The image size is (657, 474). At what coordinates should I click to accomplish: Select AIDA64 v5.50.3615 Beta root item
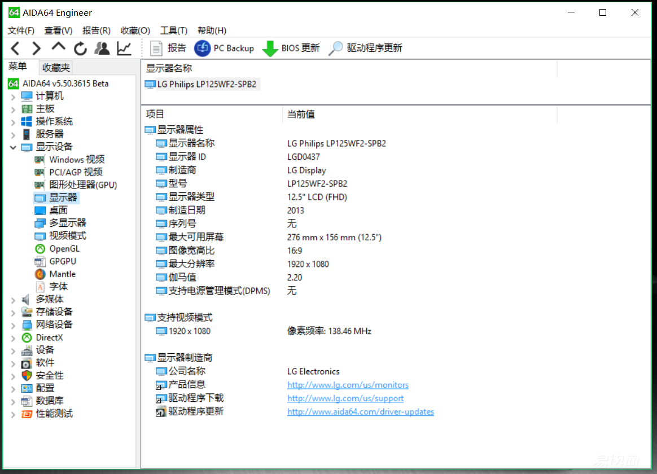(59, 84)
